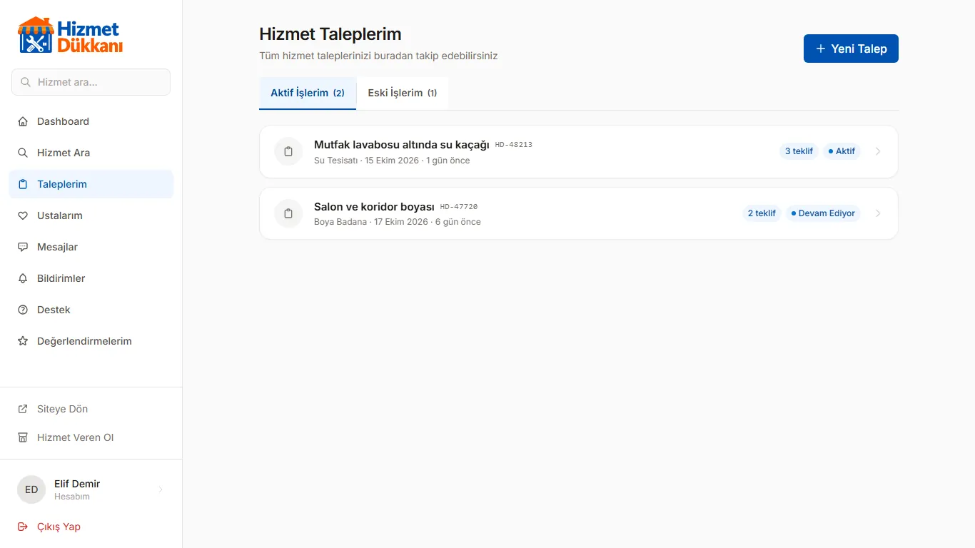Log out with Çıkış Yap
This screenshot has height=548, width=975.
[91, 527]
